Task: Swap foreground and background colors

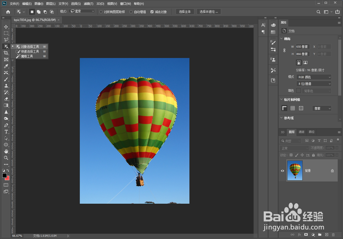Action: tap(8, 170)
